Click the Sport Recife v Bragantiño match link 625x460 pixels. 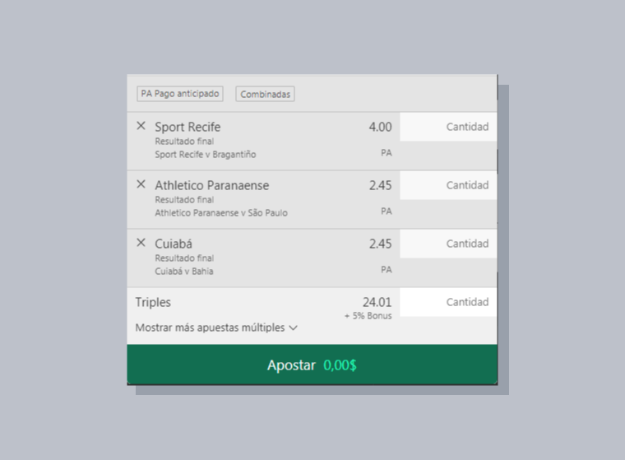206,154
